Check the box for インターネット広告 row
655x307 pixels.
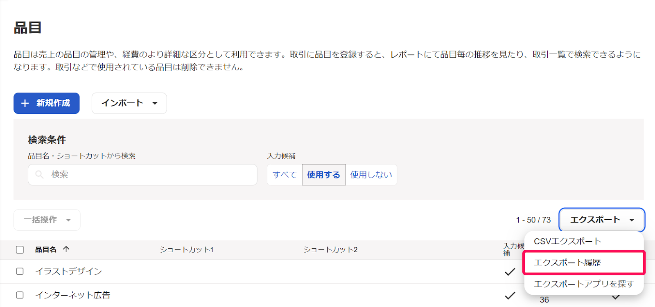[x=20, y=295]
